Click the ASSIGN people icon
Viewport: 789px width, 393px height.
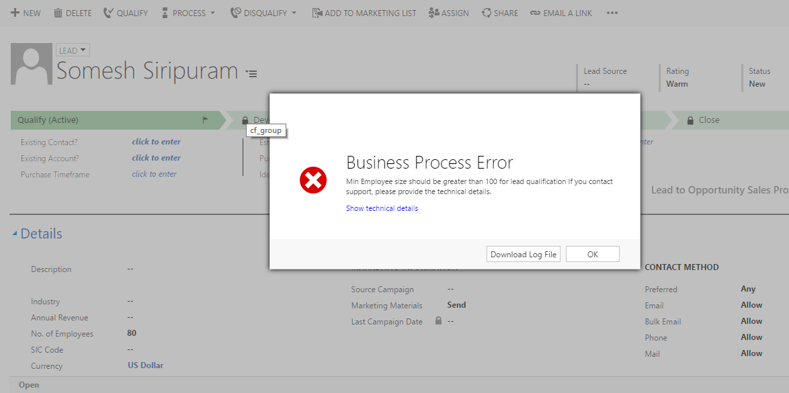[433, 13]
